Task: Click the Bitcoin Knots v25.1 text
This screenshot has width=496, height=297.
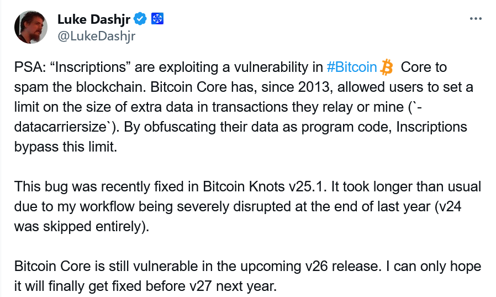Action: [264, 186]
